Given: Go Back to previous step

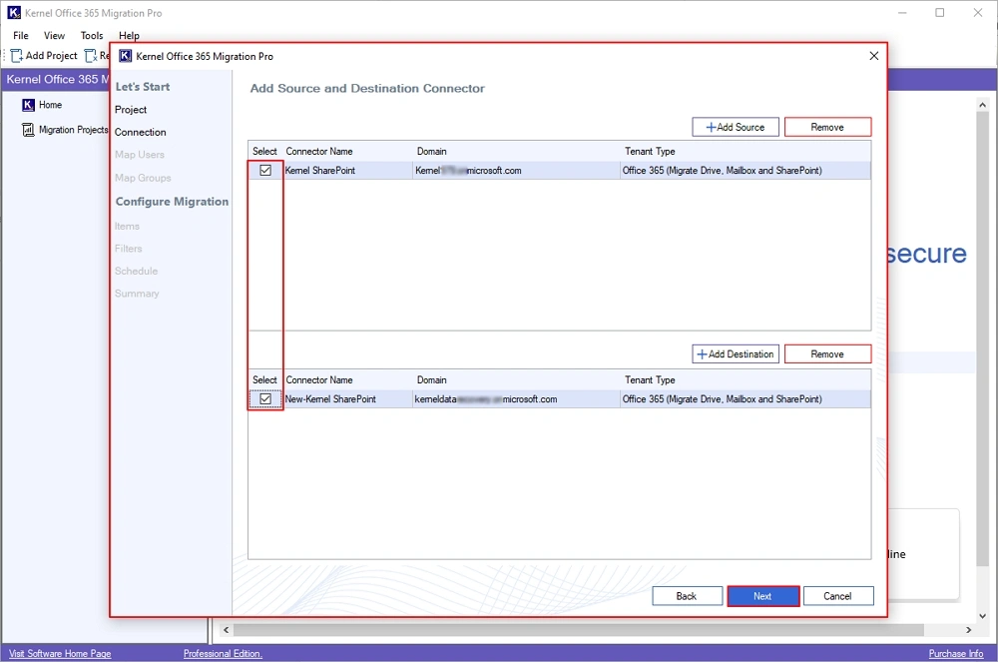Looking at the screenshot, I should pos(687,596).
